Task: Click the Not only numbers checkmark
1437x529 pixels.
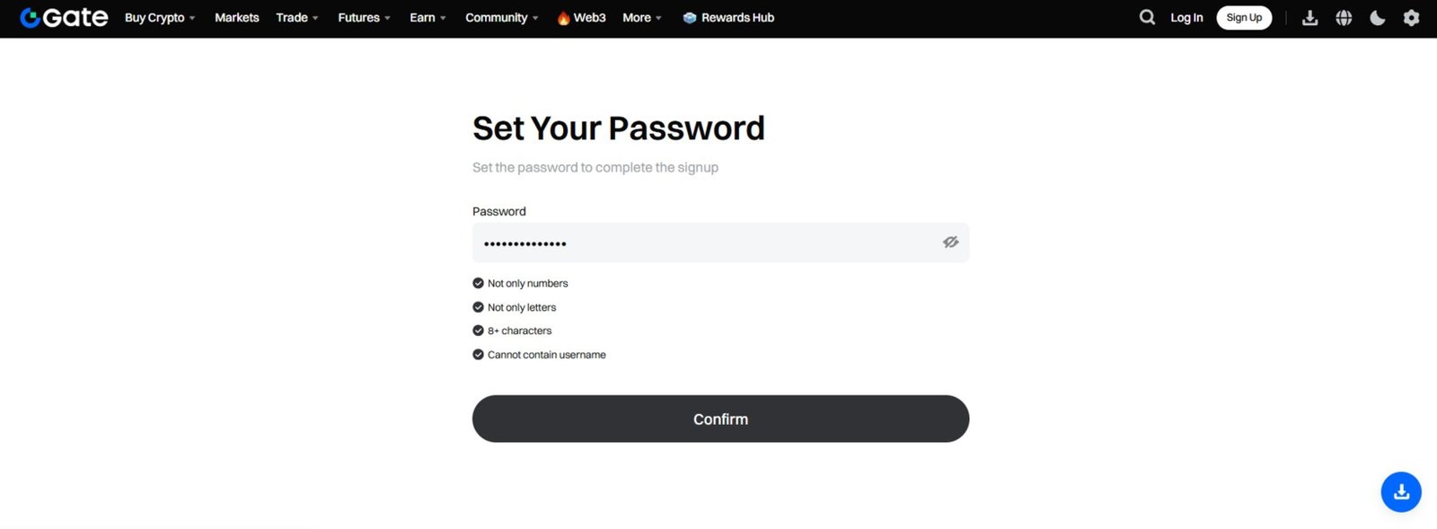Action: pyautogui.click(x=478, y=282)
